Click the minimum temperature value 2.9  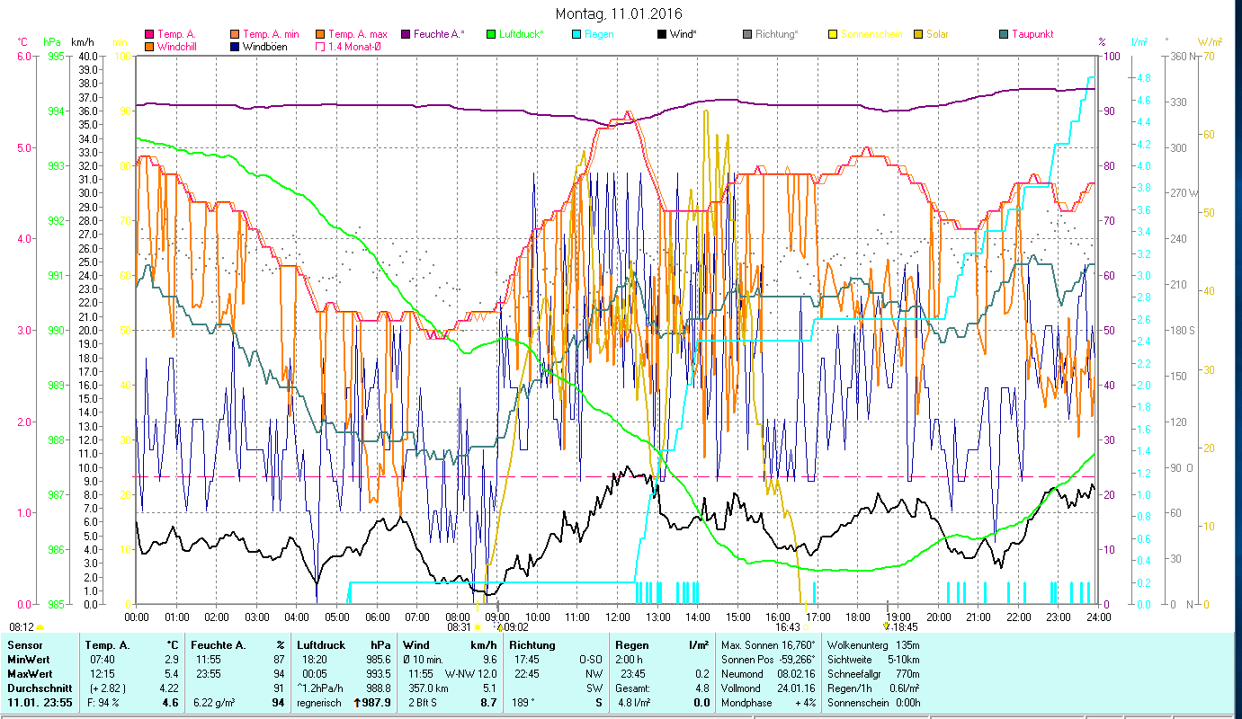[172, 660]
